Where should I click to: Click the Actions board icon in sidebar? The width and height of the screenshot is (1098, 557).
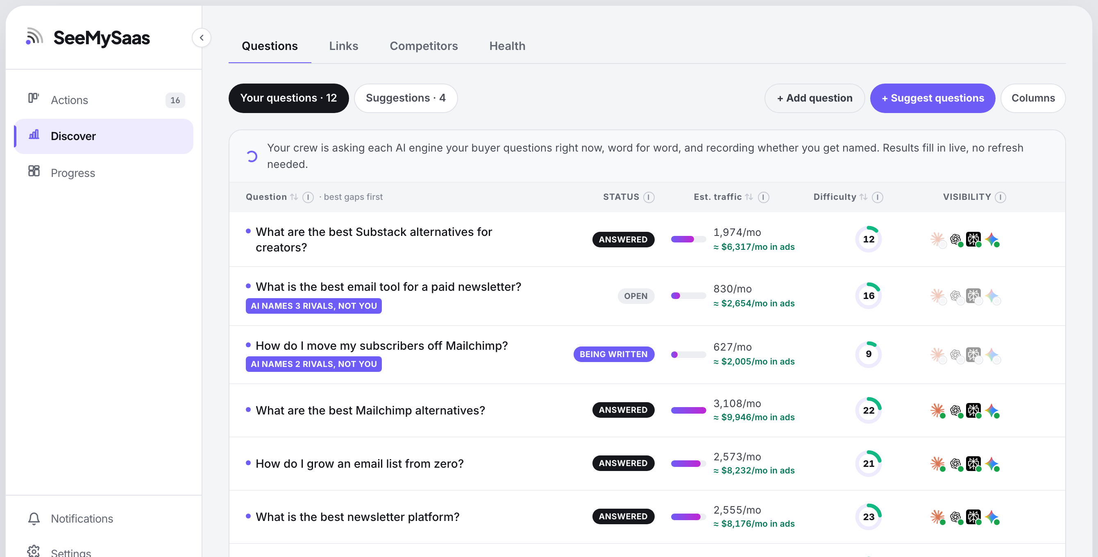(x=33, y=98)
